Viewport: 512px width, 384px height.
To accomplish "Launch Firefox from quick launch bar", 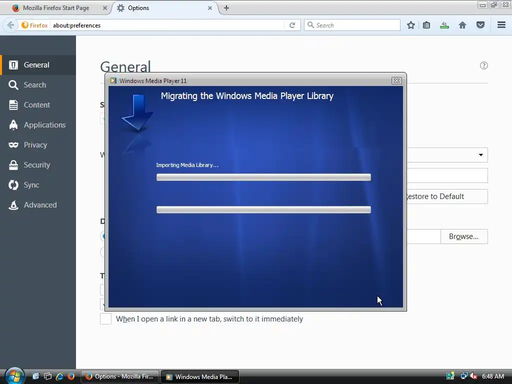I will [x=71, y=376].
